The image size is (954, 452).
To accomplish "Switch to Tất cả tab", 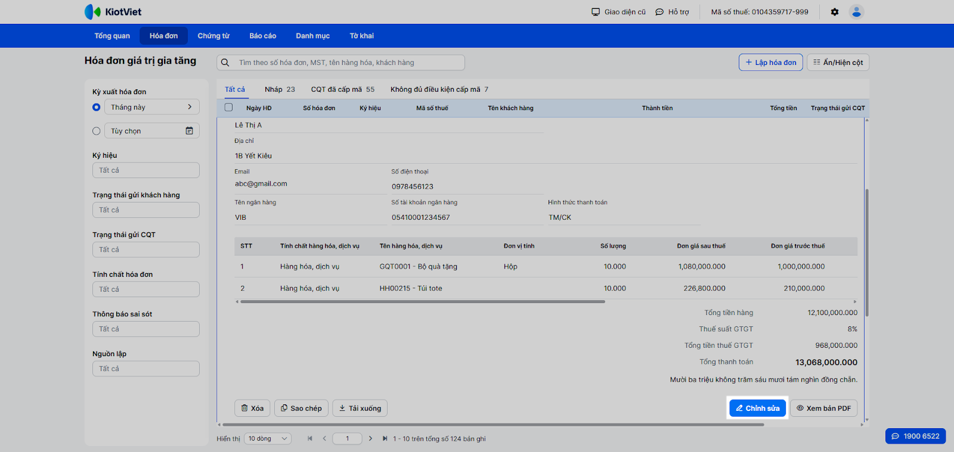I will tap(235, 89).
